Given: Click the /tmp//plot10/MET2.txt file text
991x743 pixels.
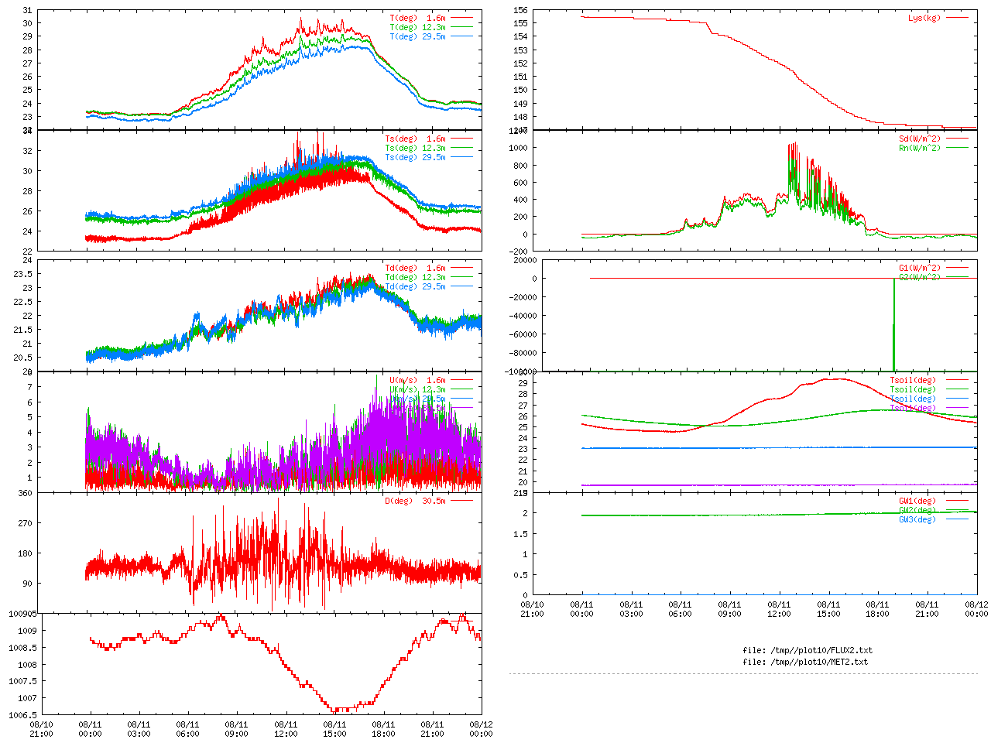Looking at the screenshot, I should (805, 662).
